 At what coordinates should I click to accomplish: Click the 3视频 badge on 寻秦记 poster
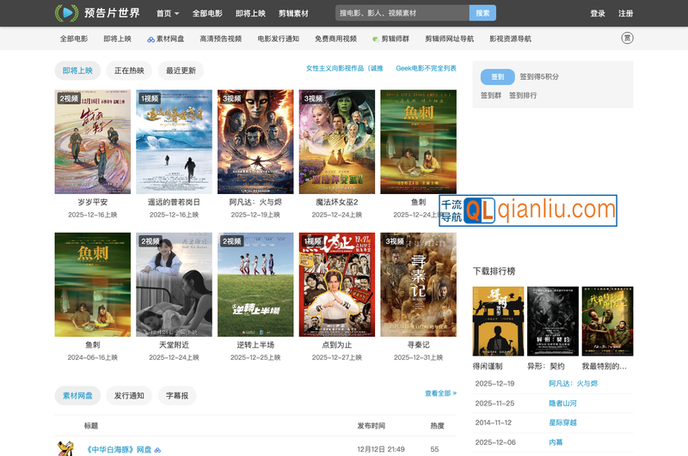click(395, 241)
